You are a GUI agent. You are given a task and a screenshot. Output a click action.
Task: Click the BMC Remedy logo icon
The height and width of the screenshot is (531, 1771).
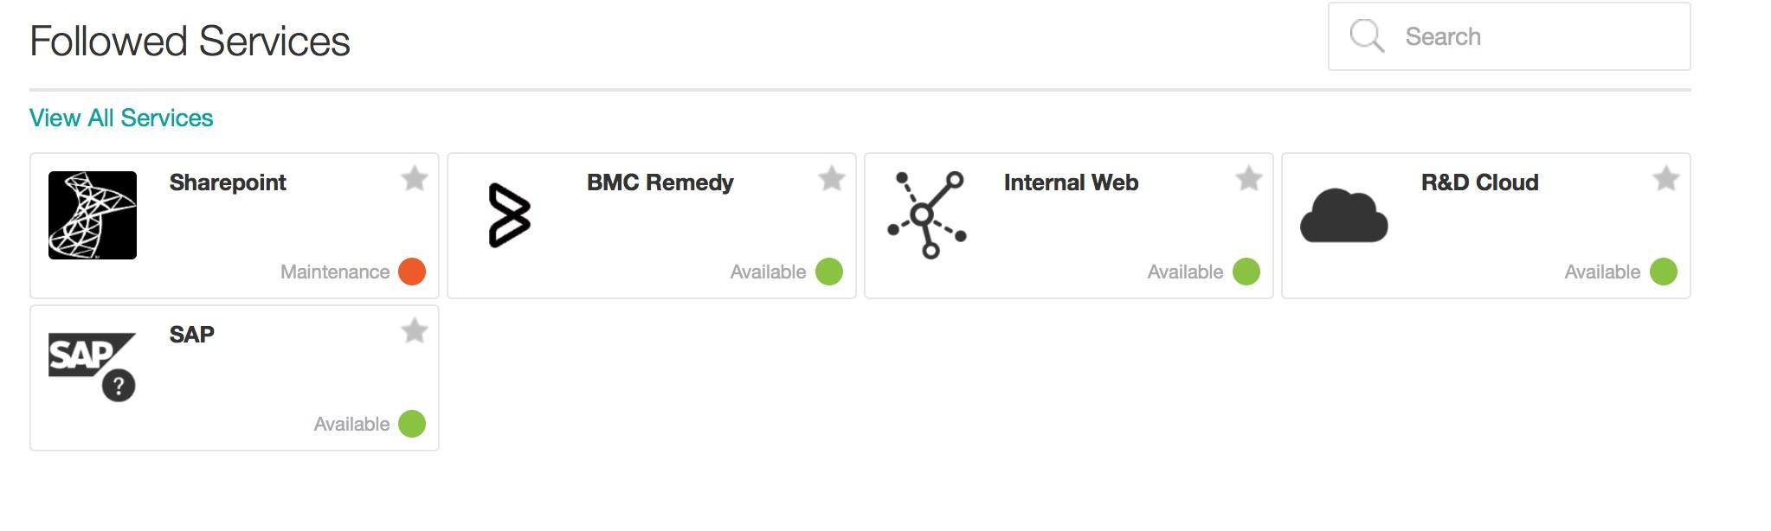[x=509, y=215]
